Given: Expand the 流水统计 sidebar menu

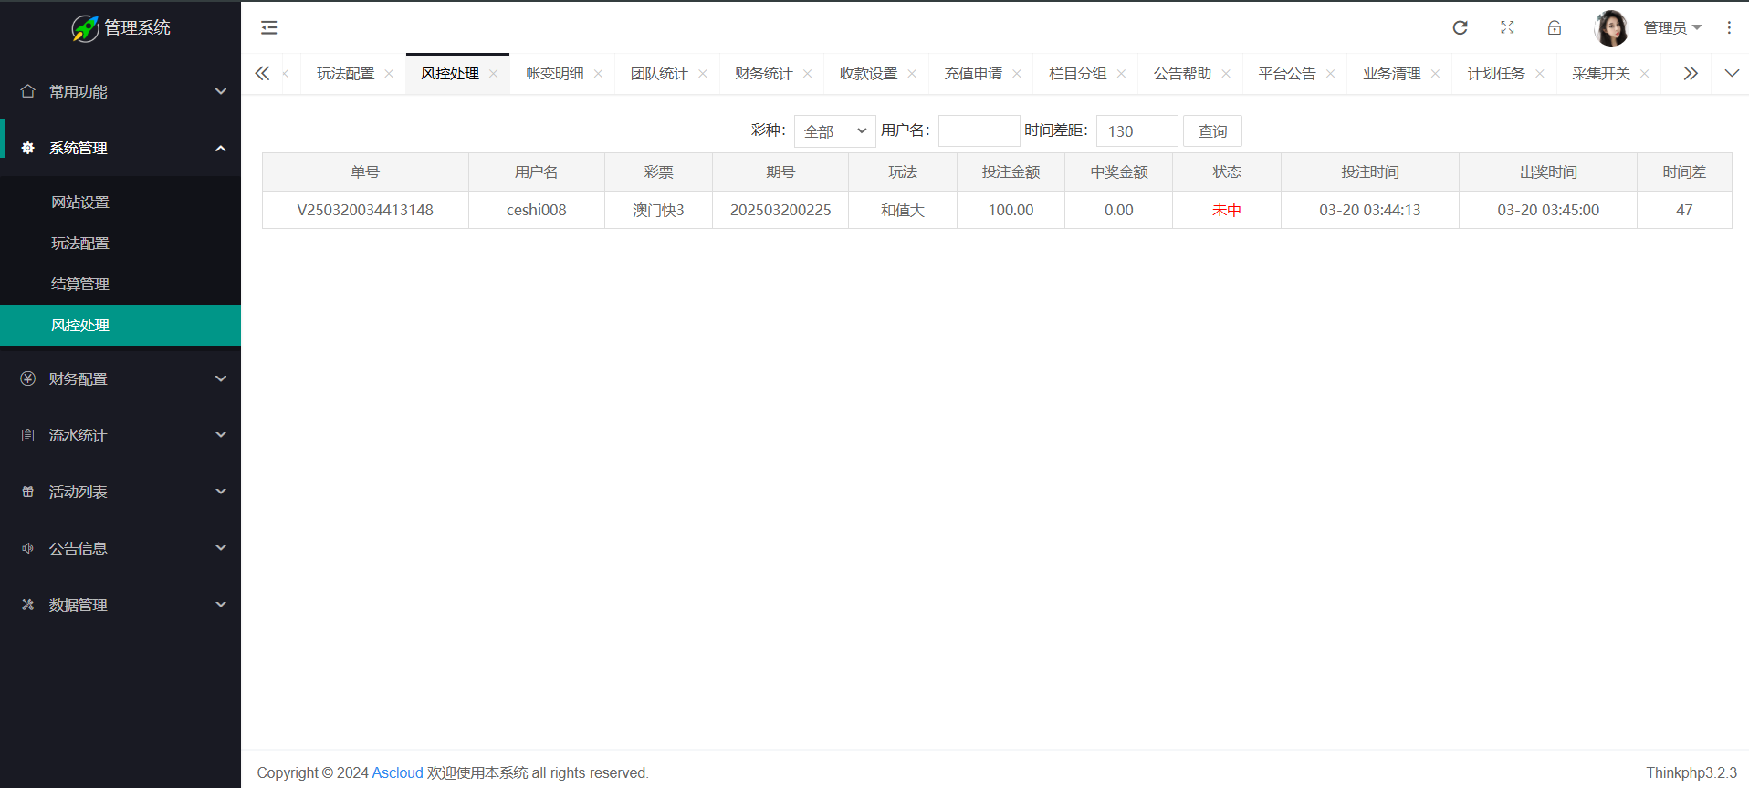Looking at the screenshot, I should (x=120, y=435).
